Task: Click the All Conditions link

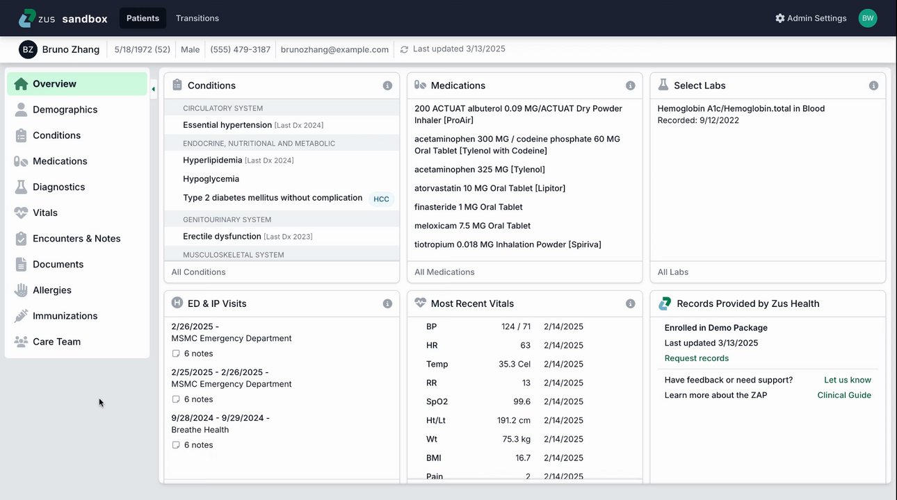Action: (198, 272)
